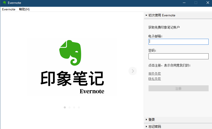Minimize the Evernote window
Viewport: 212px width, 129px height.
pyautogui.click(x=184, y=3)
